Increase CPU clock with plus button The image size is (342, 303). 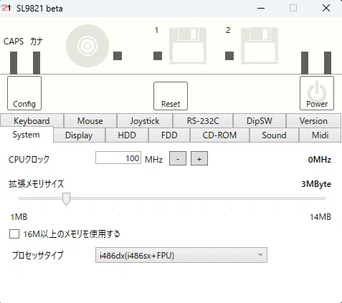199,158
